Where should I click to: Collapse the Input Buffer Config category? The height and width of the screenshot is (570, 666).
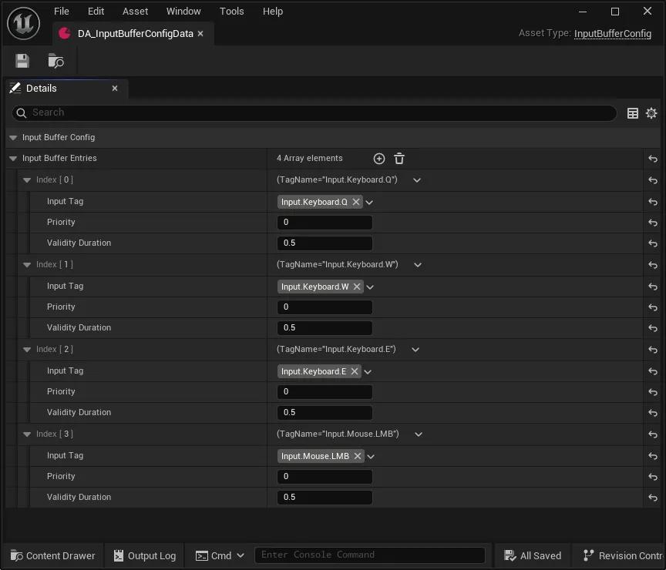pos(13,138)
